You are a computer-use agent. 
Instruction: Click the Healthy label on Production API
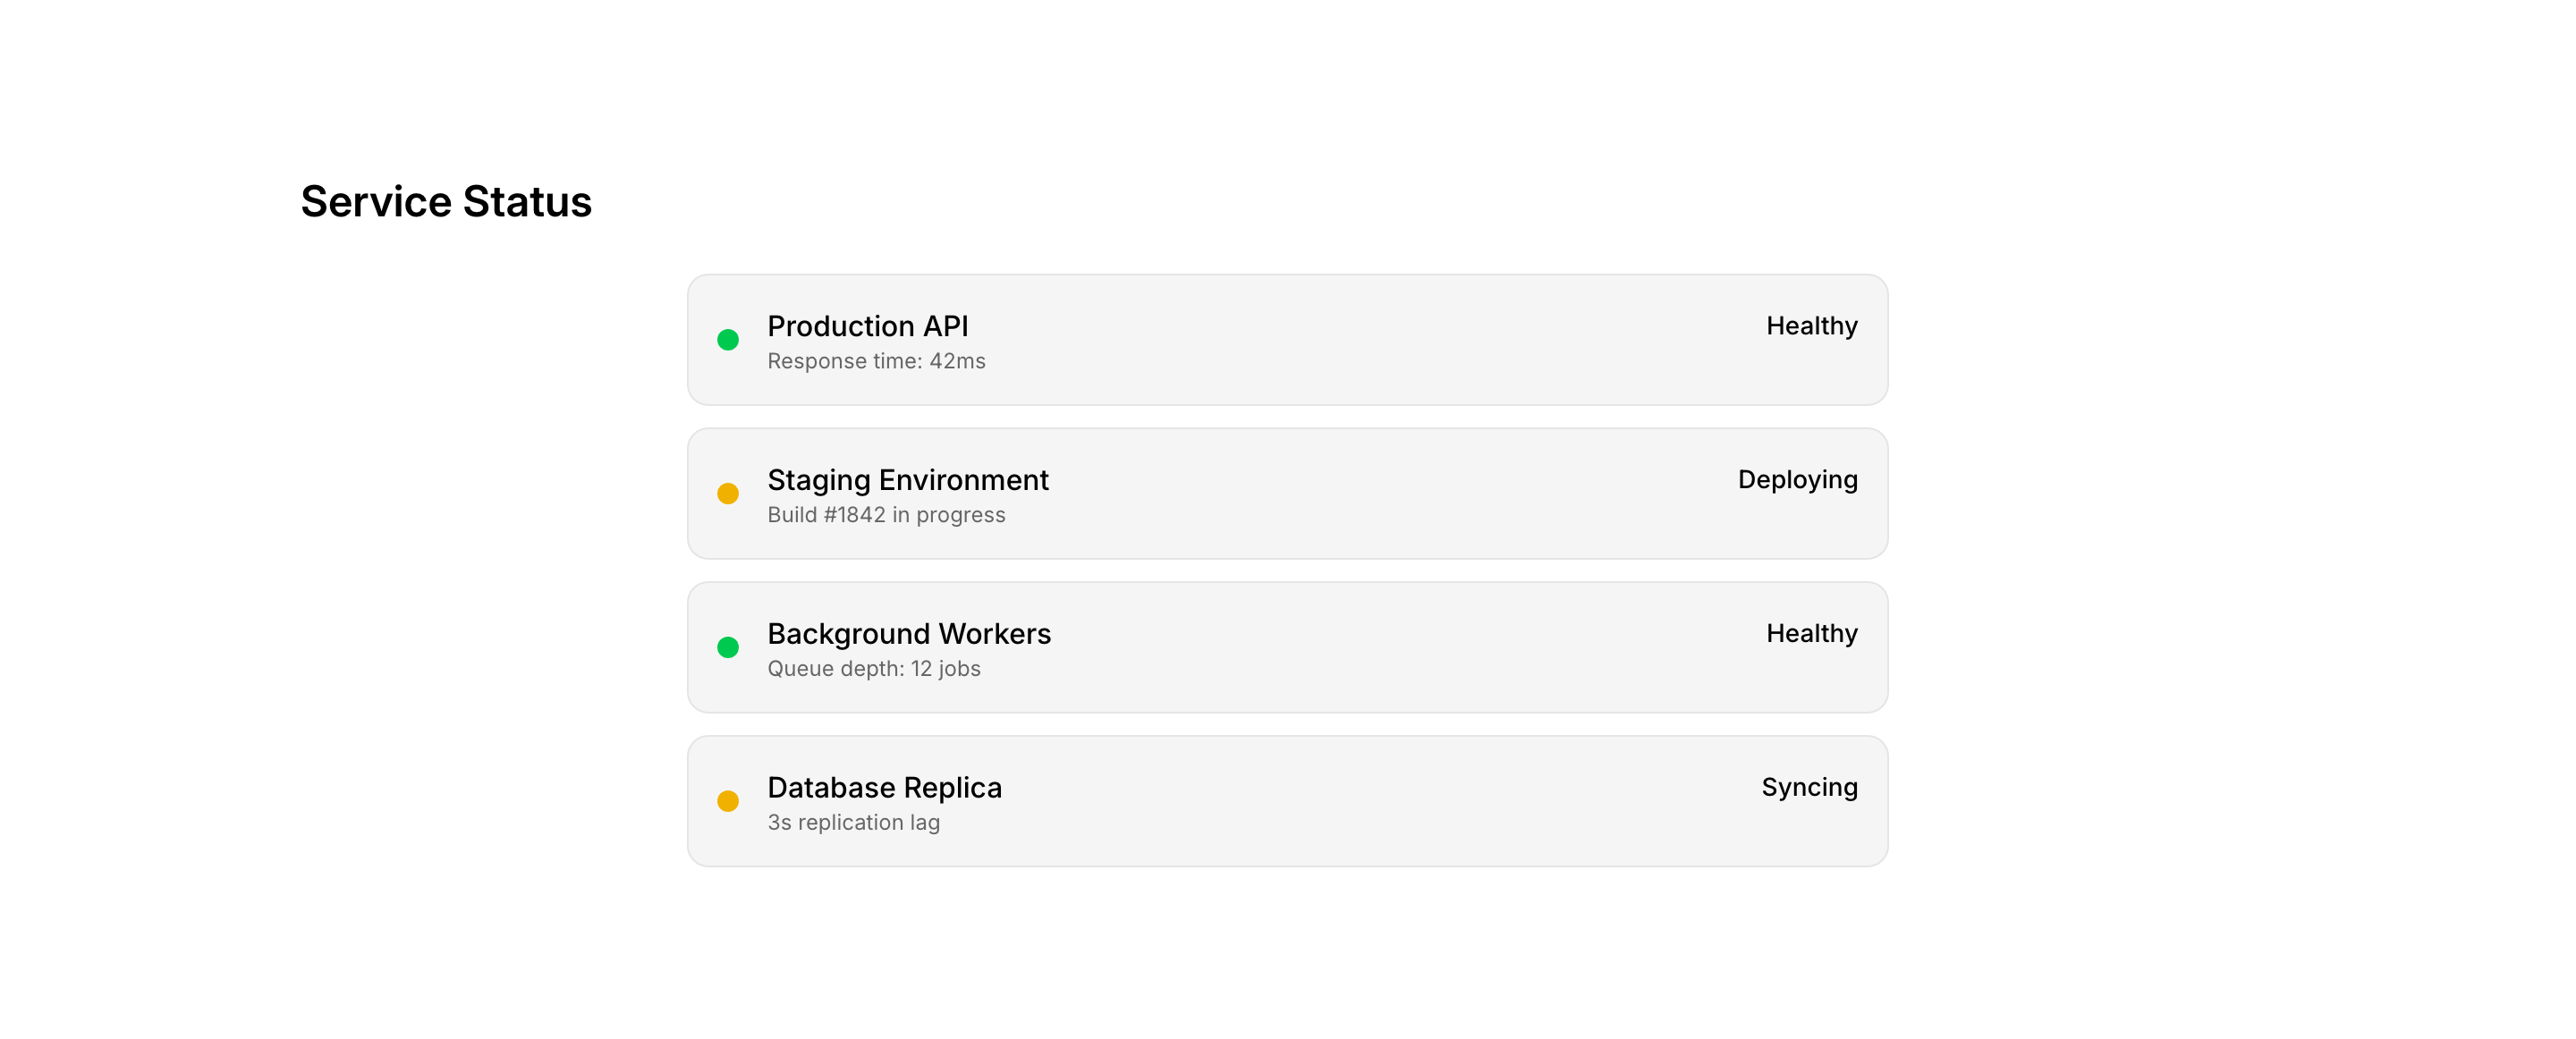tap(1811, 326)
